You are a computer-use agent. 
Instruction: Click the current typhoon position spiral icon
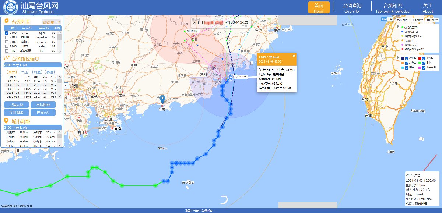tap(231, 77)
